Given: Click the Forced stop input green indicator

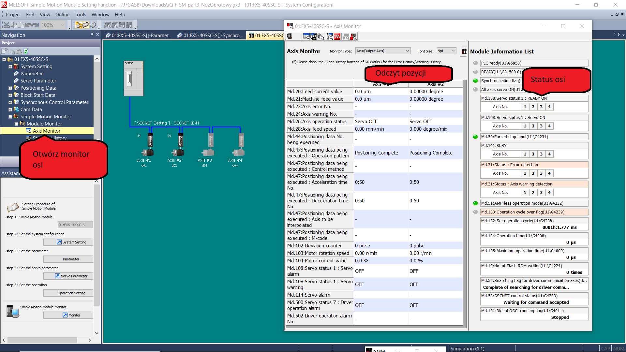Looking at the screenshot, I should coord(475,137).
